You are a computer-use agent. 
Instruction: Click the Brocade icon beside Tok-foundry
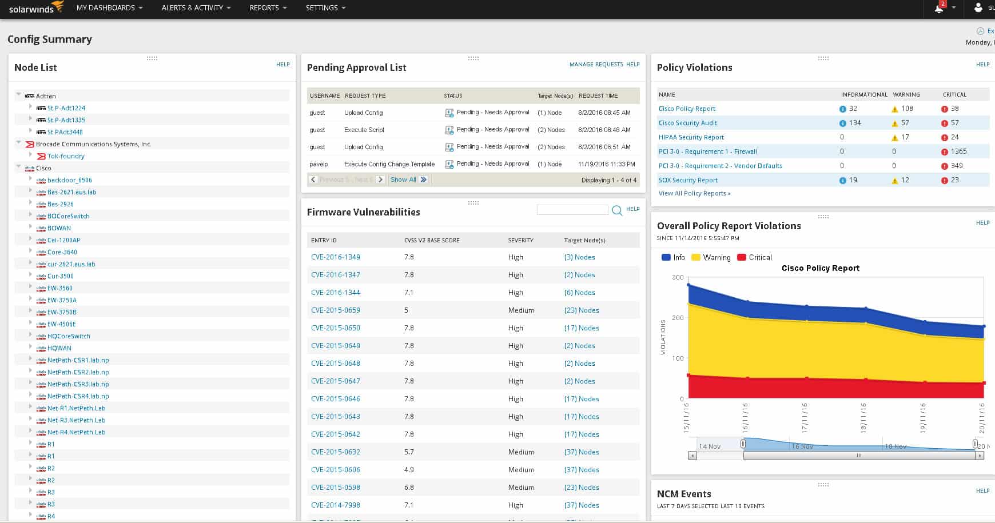coord(41,156)
